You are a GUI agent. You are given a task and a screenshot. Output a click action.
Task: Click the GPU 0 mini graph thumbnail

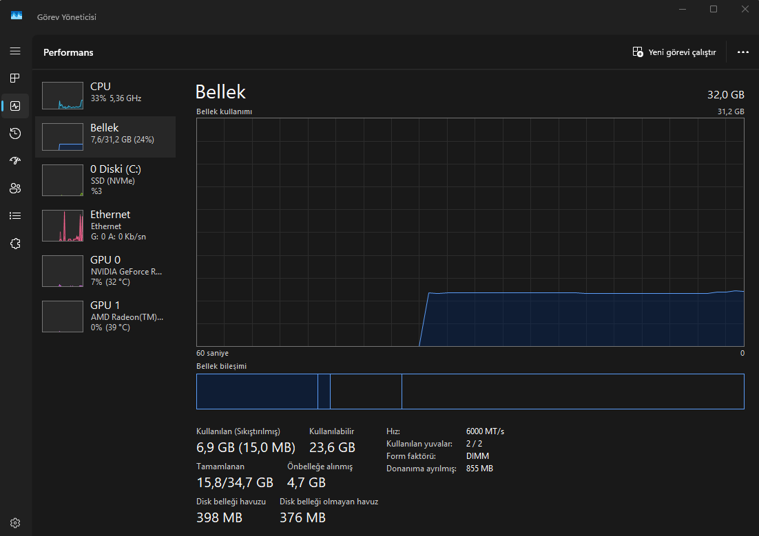click(63, 271)
